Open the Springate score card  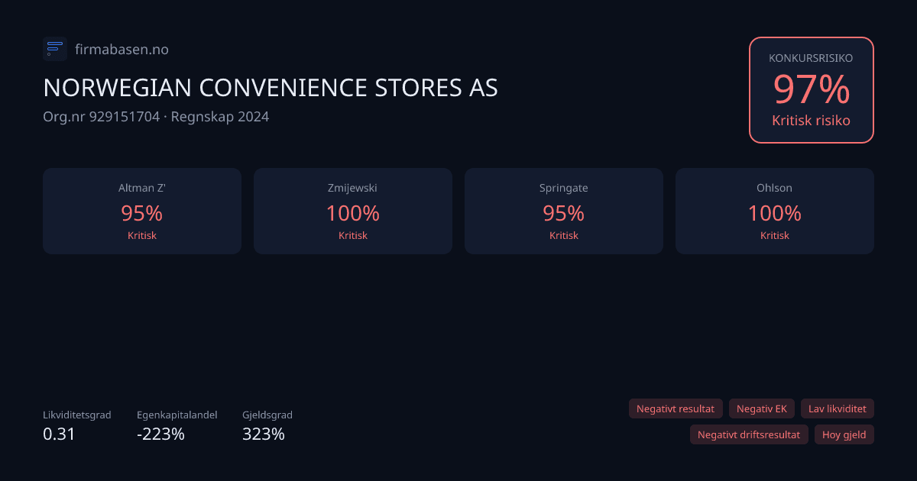pyautogui.click(x=563, y=211)
